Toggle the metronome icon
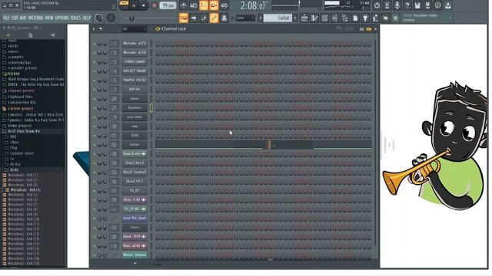This screenshot has height=276, width=492. pos(184,5)
